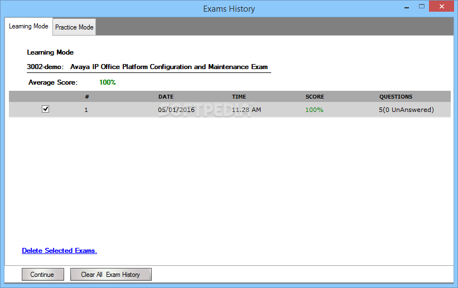Image resolution: width=458 pixels, height=288 pixels.
Task: Click the QUESTIONS column header
Action: [x=396, y=96]
